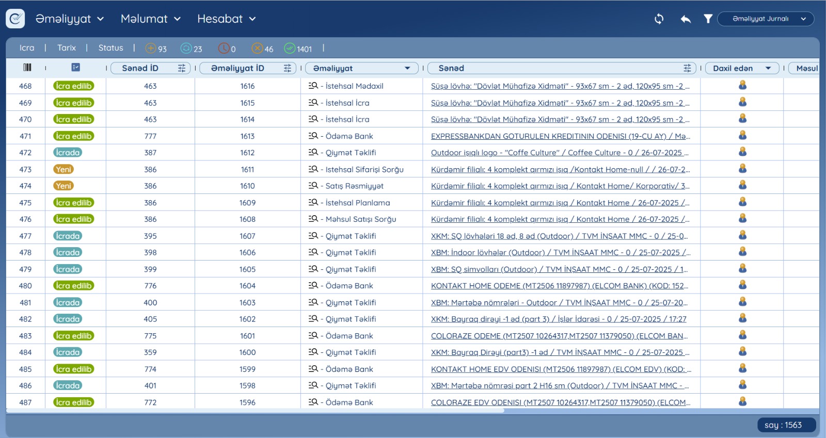Open filter settings in Sənəd ID column
826x438 pixels.
(182, 68)
